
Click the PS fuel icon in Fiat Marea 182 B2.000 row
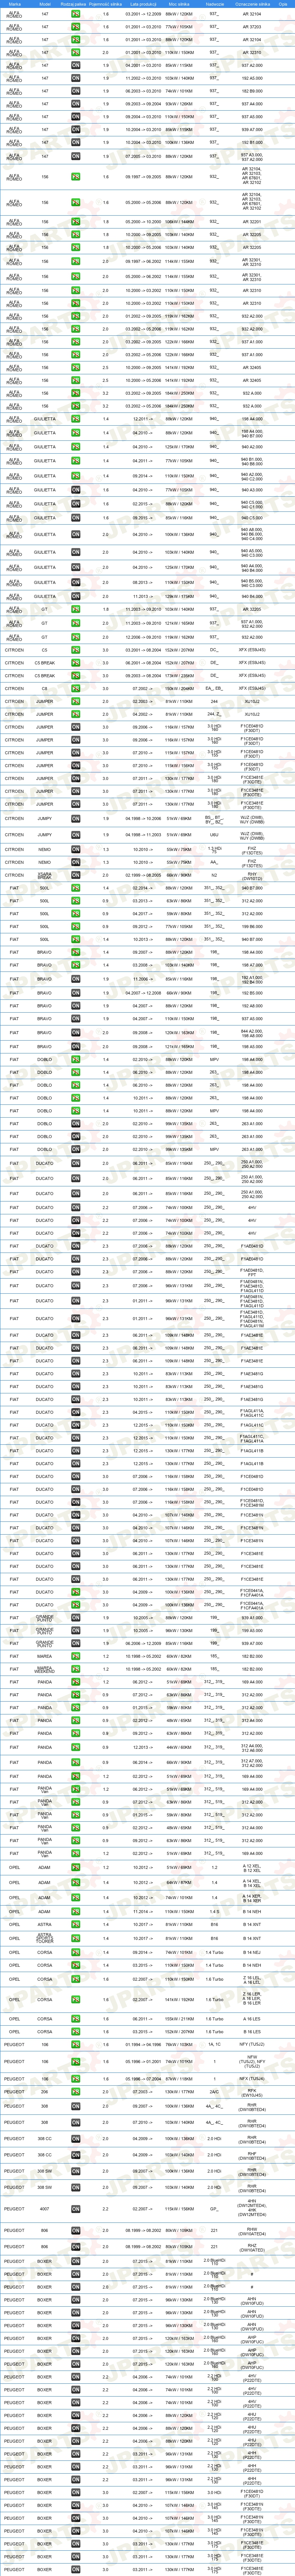tap(75, 1656)
